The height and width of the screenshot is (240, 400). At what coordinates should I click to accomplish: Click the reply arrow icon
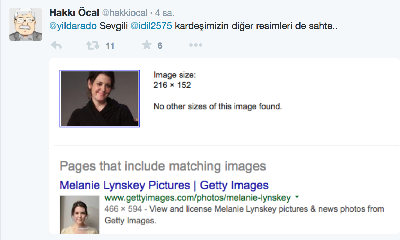click(x=56, y=45)
